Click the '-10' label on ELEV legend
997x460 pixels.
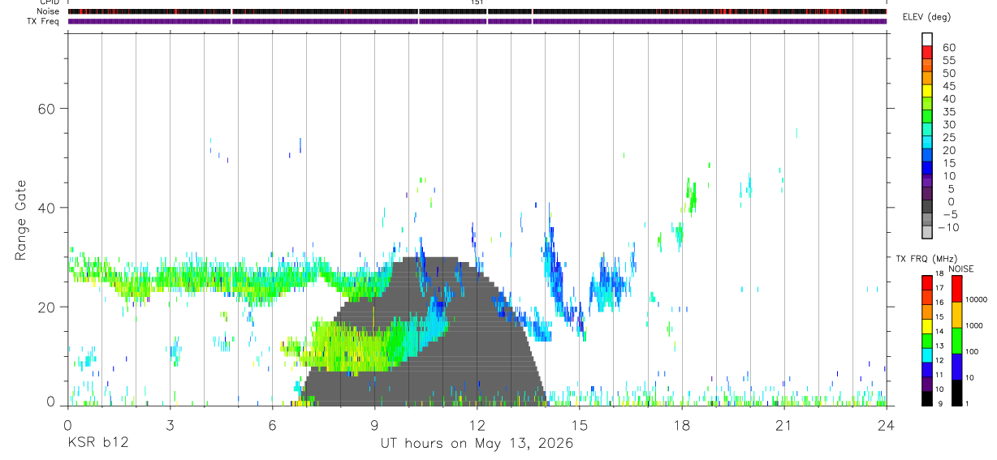click(x=947, y=227)
